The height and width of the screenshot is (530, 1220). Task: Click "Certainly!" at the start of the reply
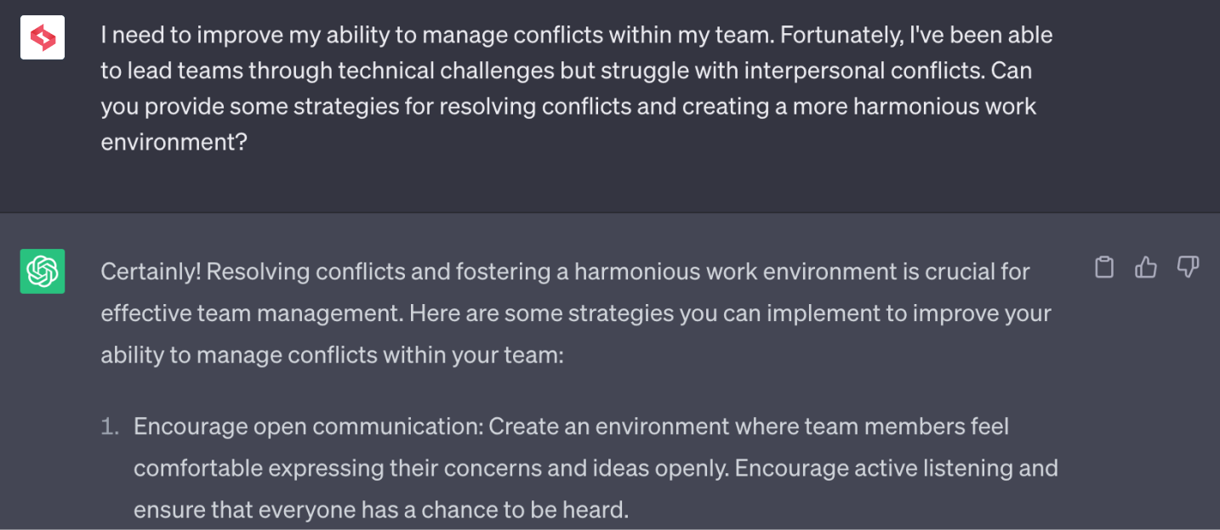(x=151, y=272)
